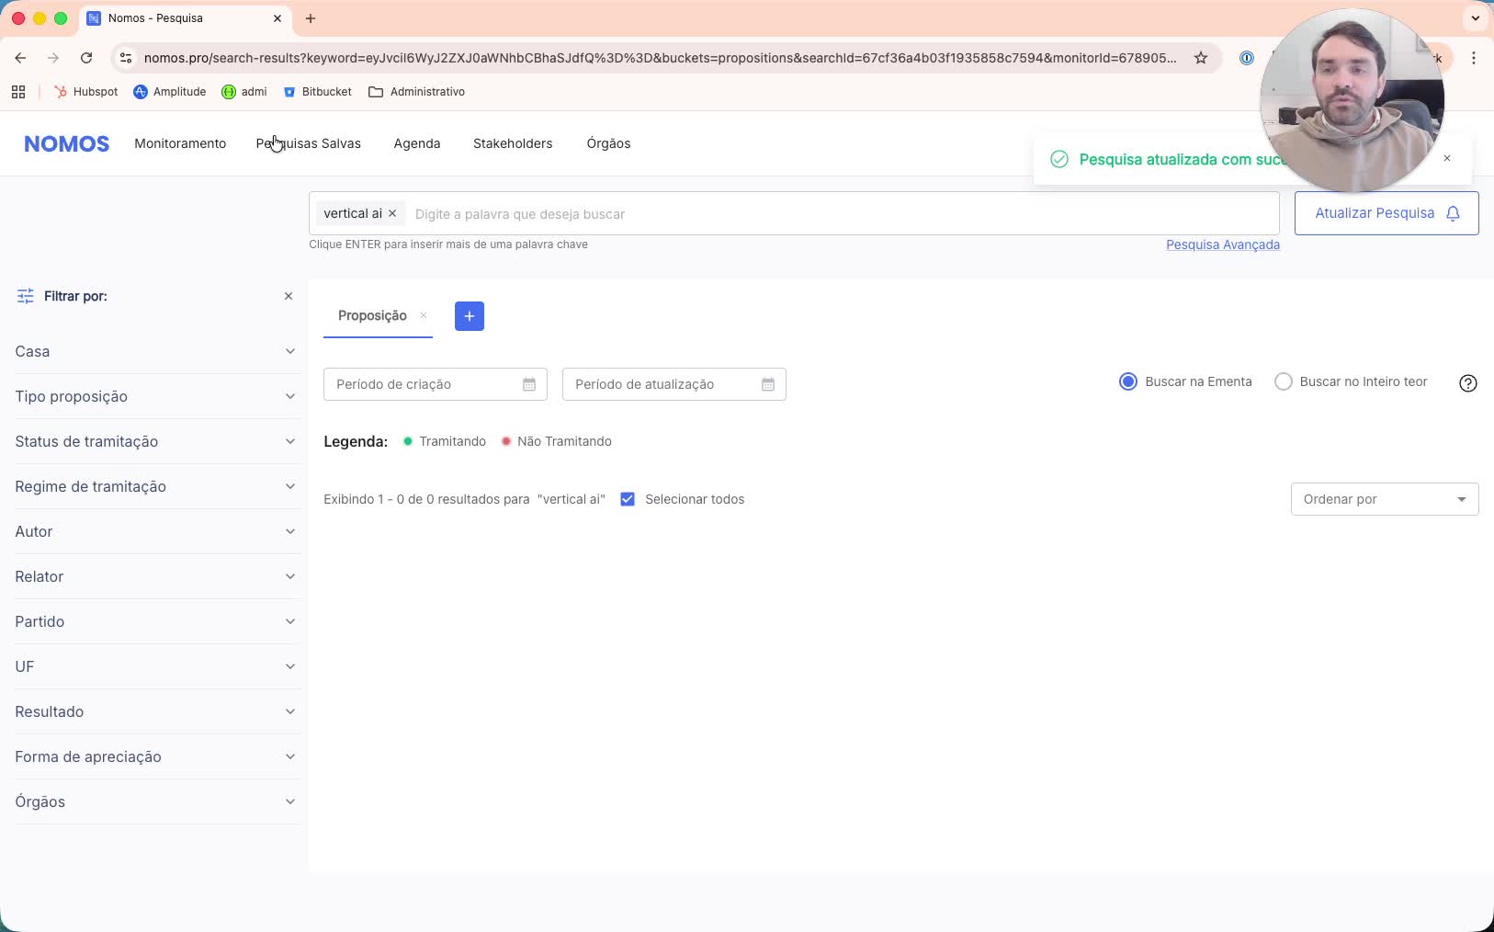Viewport: 1494px width, 932px height.
Task: Click the browser back arrow
Action: click(20, 58)
